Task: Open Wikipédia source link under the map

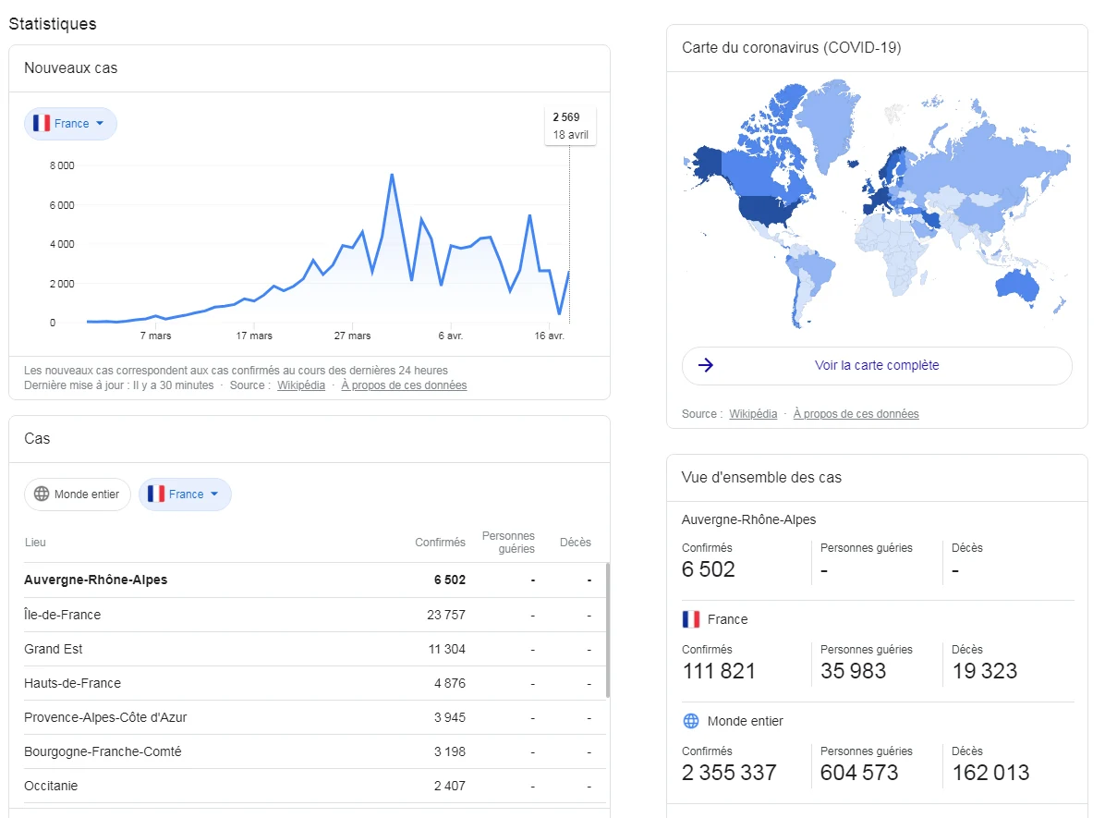Action: (x=753, y=414)
